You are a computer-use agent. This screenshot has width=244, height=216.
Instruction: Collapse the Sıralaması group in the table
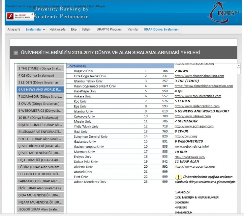coord(68,66)
